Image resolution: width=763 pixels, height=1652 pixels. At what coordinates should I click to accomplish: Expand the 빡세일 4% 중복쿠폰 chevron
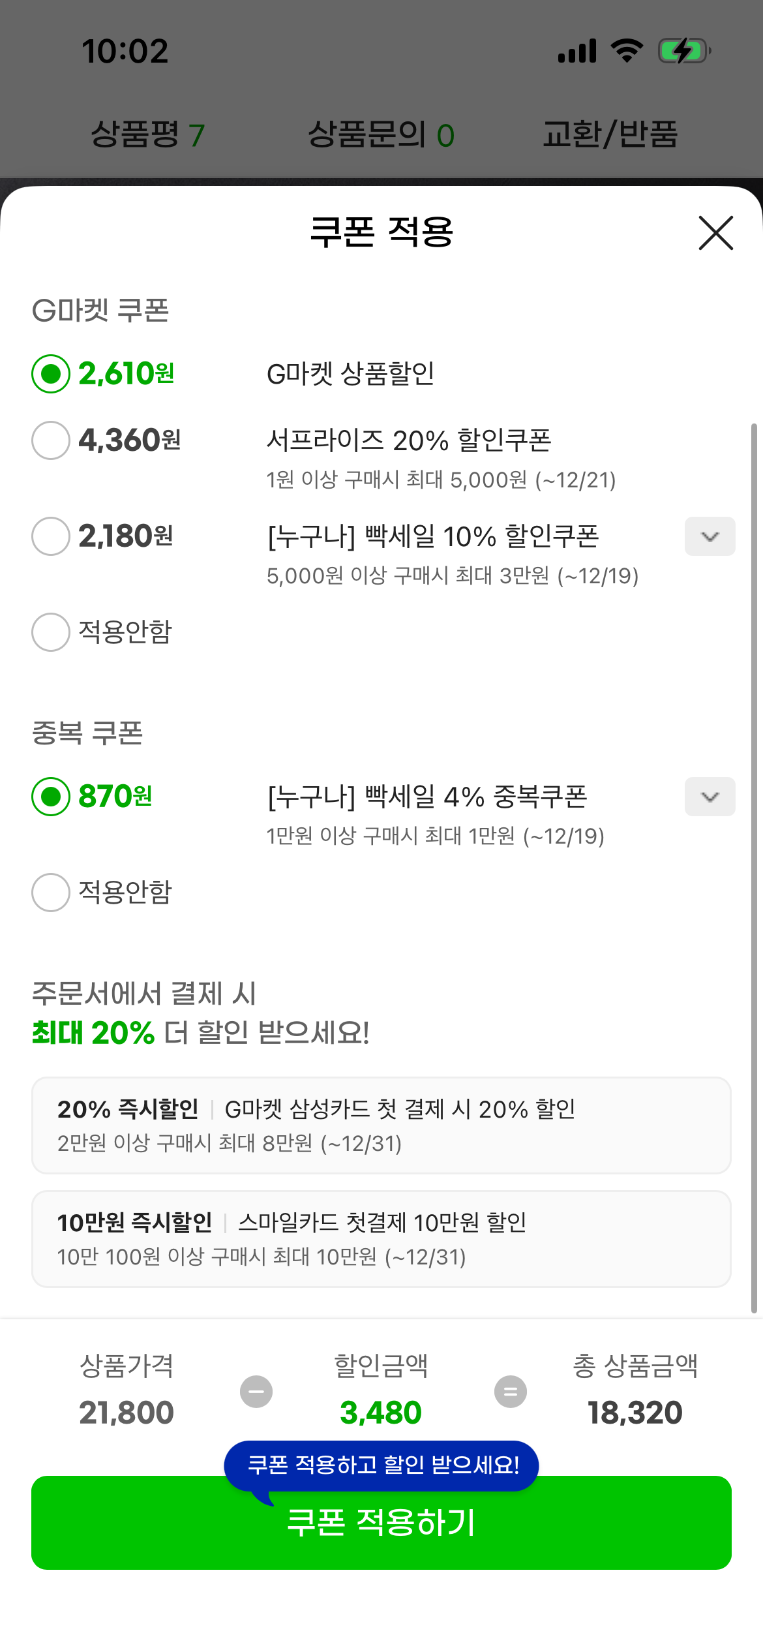click(710, 797)
